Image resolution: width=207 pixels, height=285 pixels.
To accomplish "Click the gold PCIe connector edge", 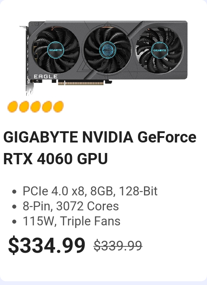I will [81, 83].
